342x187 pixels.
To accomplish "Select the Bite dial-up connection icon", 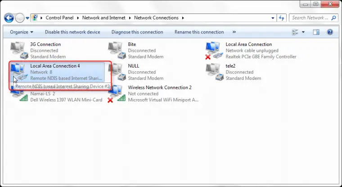I will point(117,50).
